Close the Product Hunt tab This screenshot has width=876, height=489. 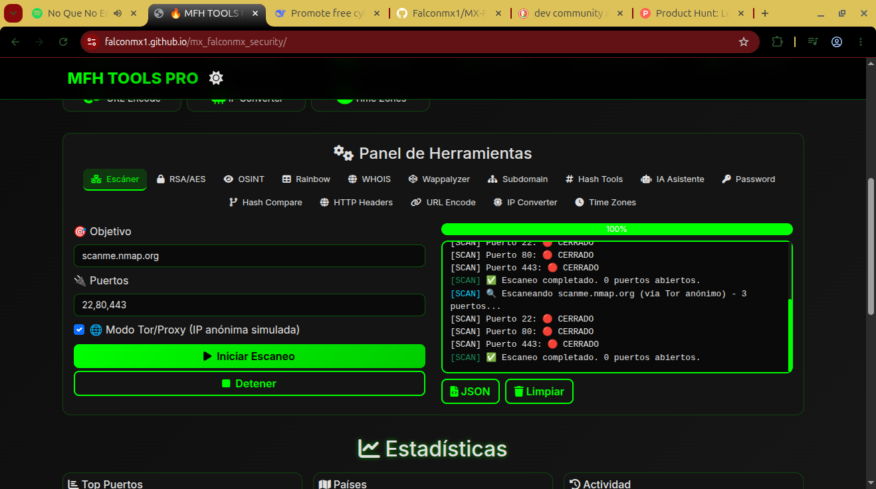tap(741, 13)
